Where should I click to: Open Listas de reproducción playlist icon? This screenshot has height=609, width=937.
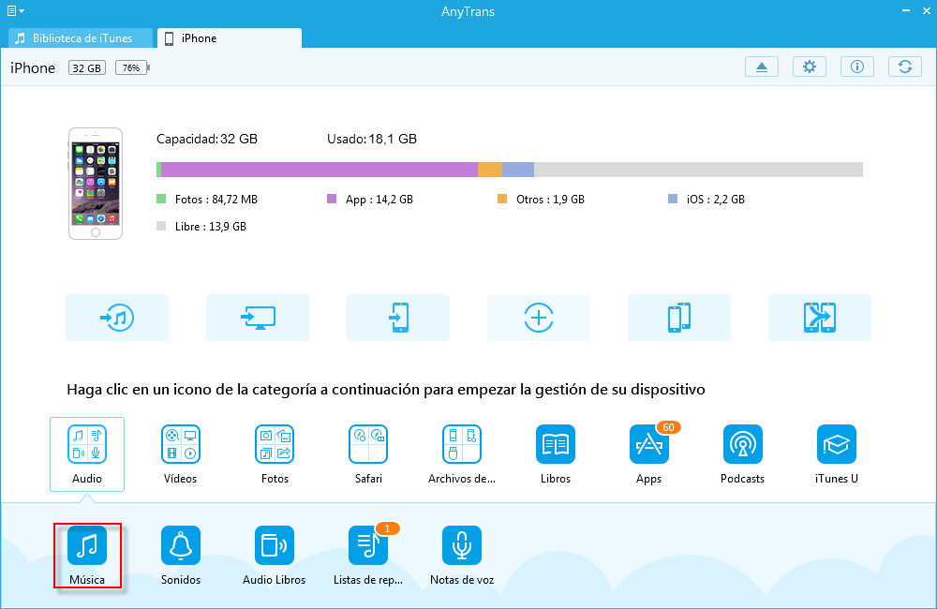[x=368, y=545]
